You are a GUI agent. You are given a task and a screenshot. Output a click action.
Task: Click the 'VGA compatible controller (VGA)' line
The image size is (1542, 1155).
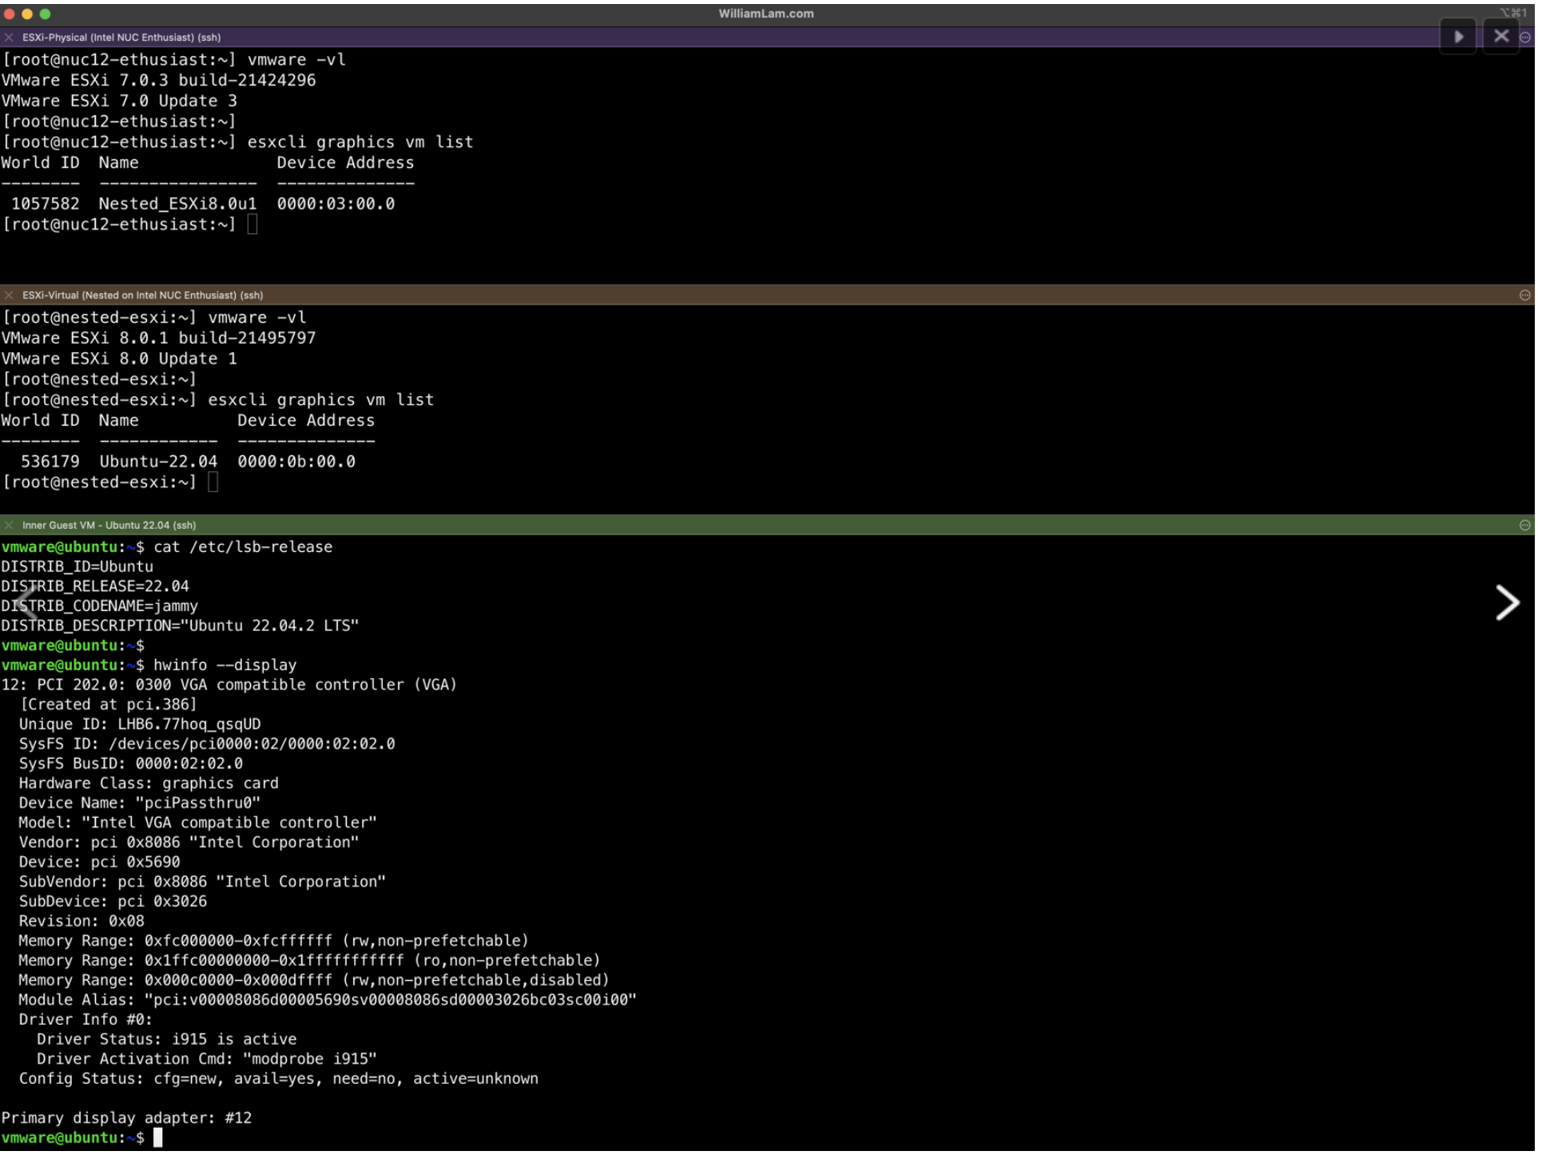click(x=229, y=687)
